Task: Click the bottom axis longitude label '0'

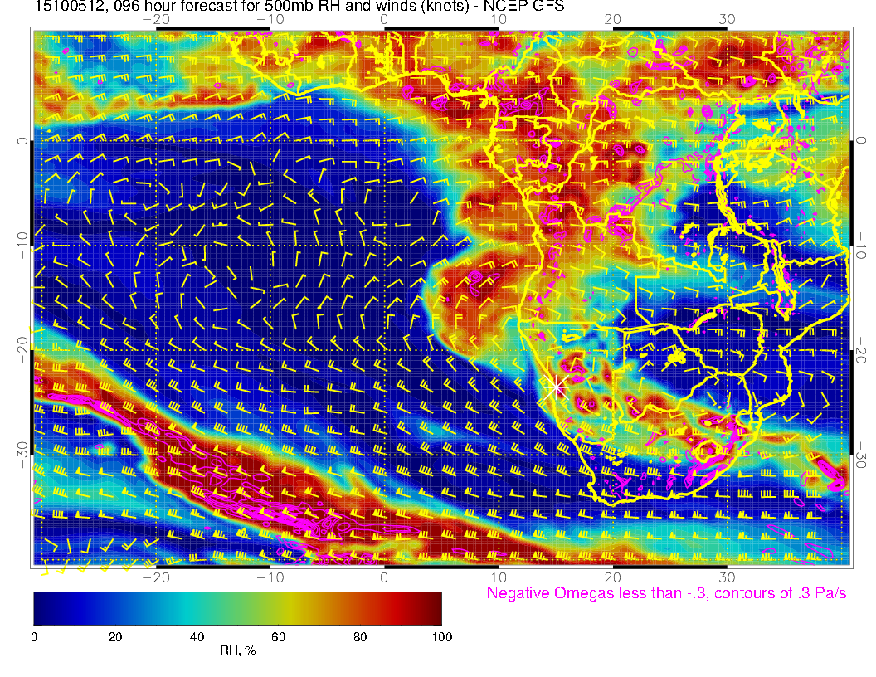Action: 384,577
